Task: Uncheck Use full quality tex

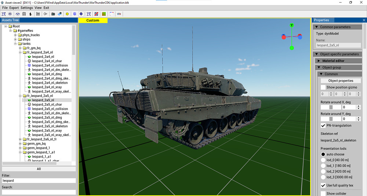Action: (x=323, y=185)
